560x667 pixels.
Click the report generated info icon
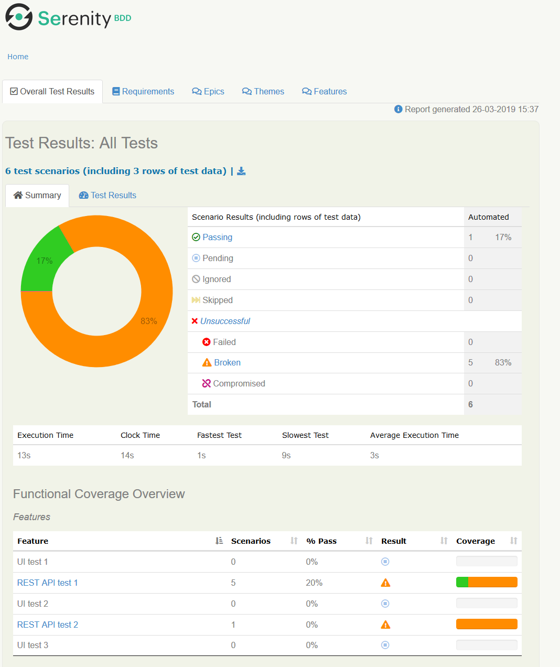pyautogui.click(x=398, y=109)
